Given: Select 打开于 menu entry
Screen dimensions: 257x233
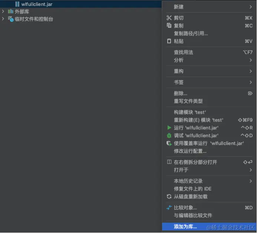Looking at the screenshot, I should [x=209, y=170].
